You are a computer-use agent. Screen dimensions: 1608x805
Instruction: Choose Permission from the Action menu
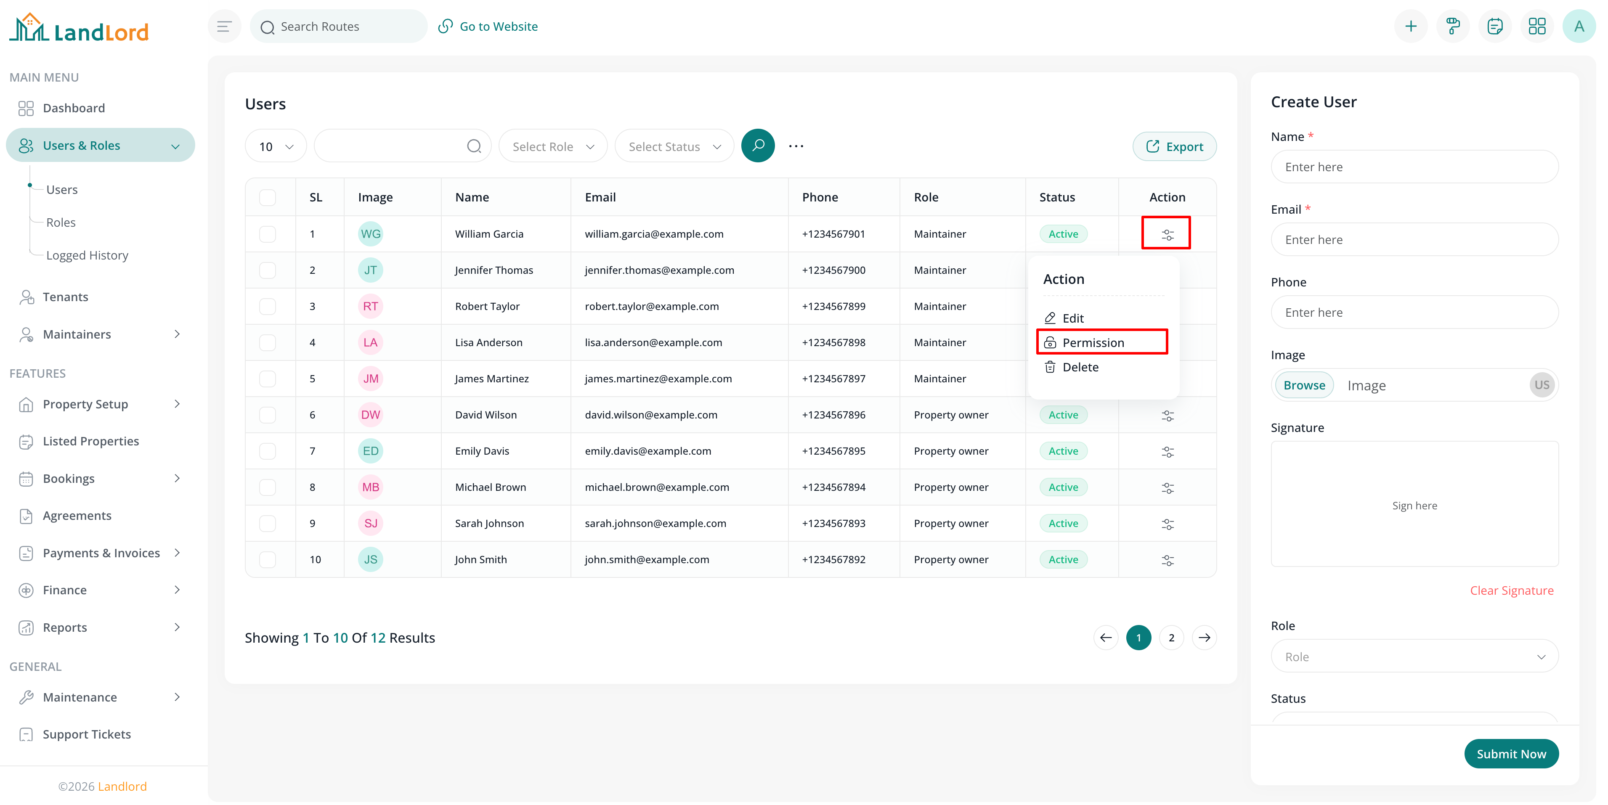point(1093,342)
